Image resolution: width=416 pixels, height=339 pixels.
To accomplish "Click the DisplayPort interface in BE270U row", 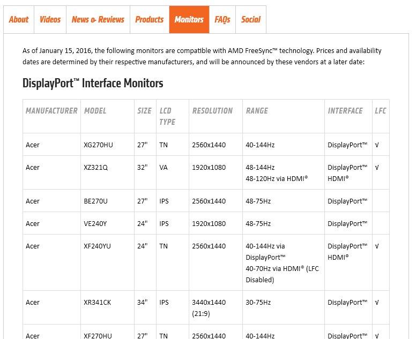I will point(347,201).
